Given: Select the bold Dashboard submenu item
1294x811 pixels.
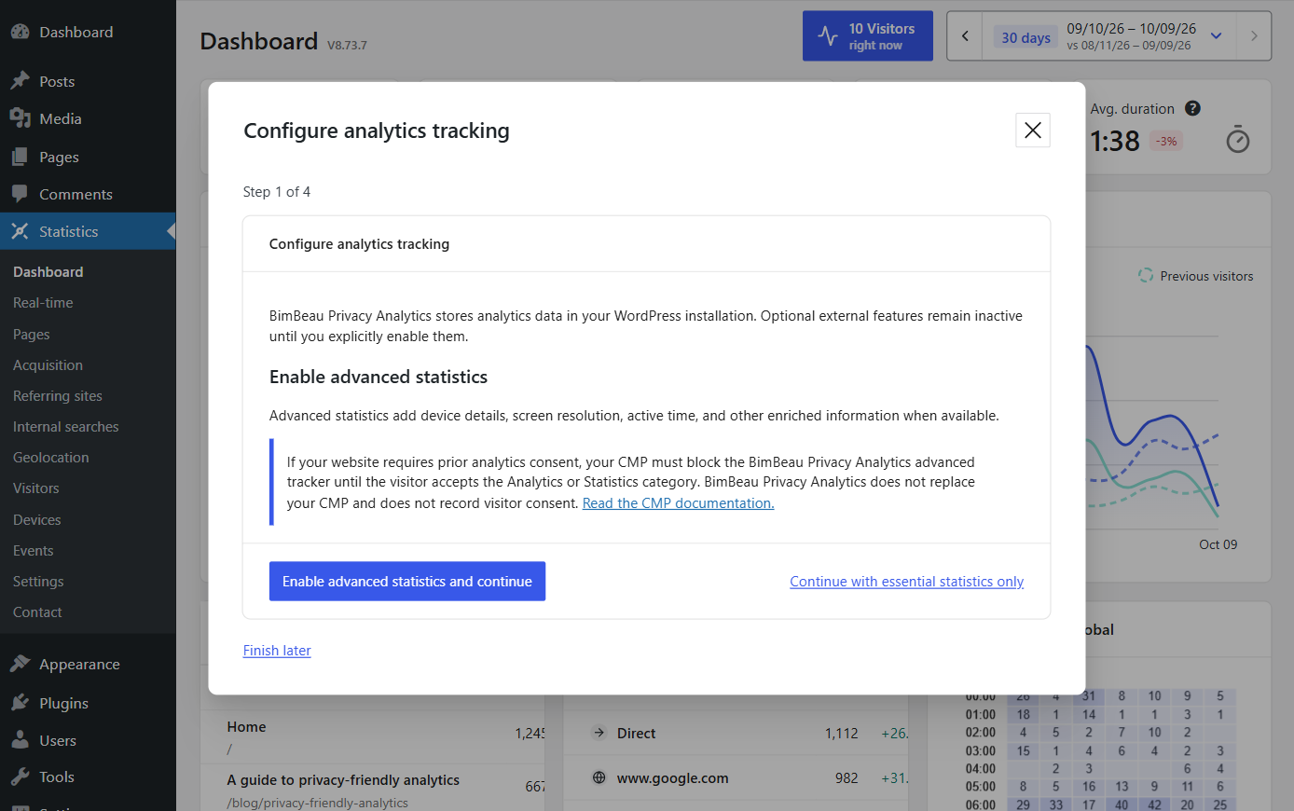Looking at the screenshot, I should click(48, 271).
